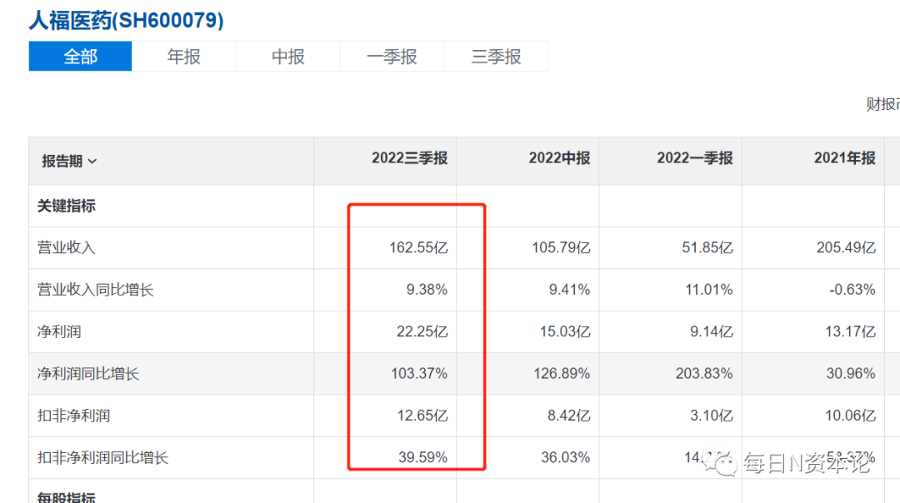Viewport: 900px width, 503px height.
Task: Click the 扣非净利润同比增长 row label
Action: coord(102,457)
